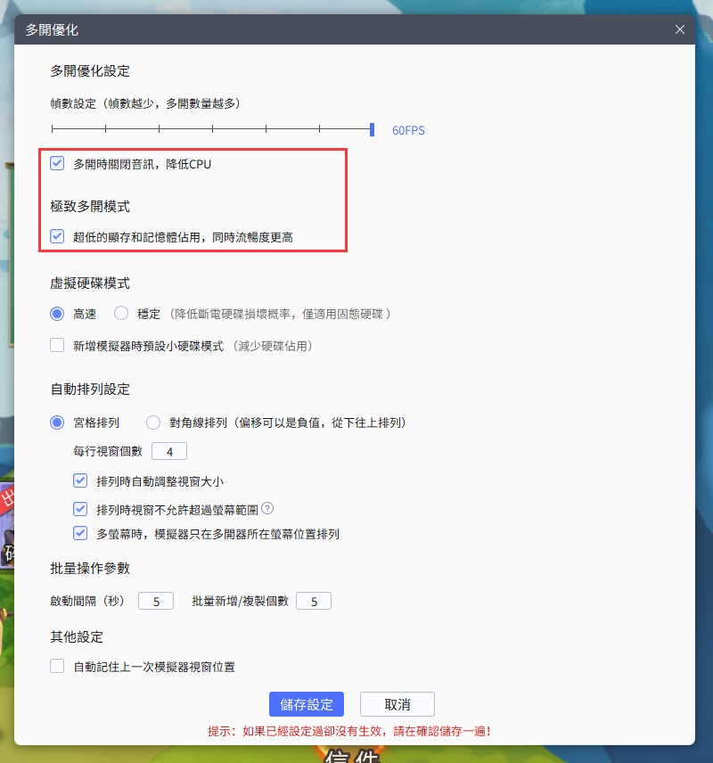Image resolution: width=713 pixels, height=763 pixels.
Task: Click the 批量操作參數 heading
Action: tap(90, 569)
